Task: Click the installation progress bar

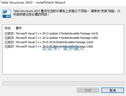Action: [x=64, y=83]
